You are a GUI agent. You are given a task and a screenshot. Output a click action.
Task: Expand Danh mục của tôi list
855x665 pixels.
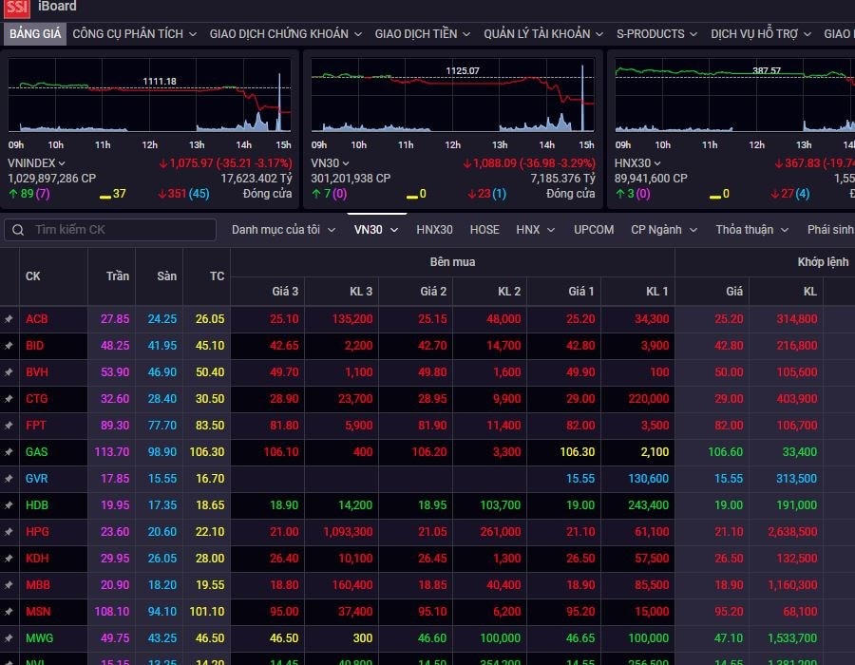click(x=283, y=230)
